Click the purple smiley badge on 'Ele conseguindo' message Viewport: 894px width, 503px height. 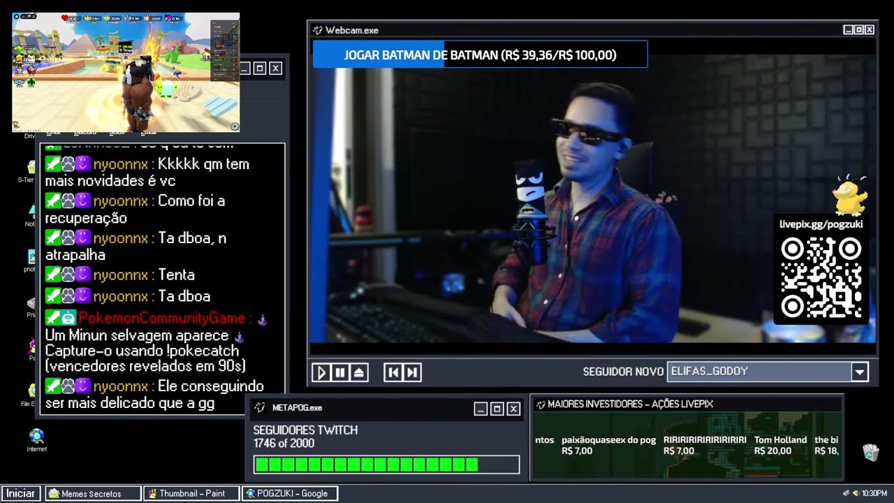pyautogui.click(x=84, y=386)
